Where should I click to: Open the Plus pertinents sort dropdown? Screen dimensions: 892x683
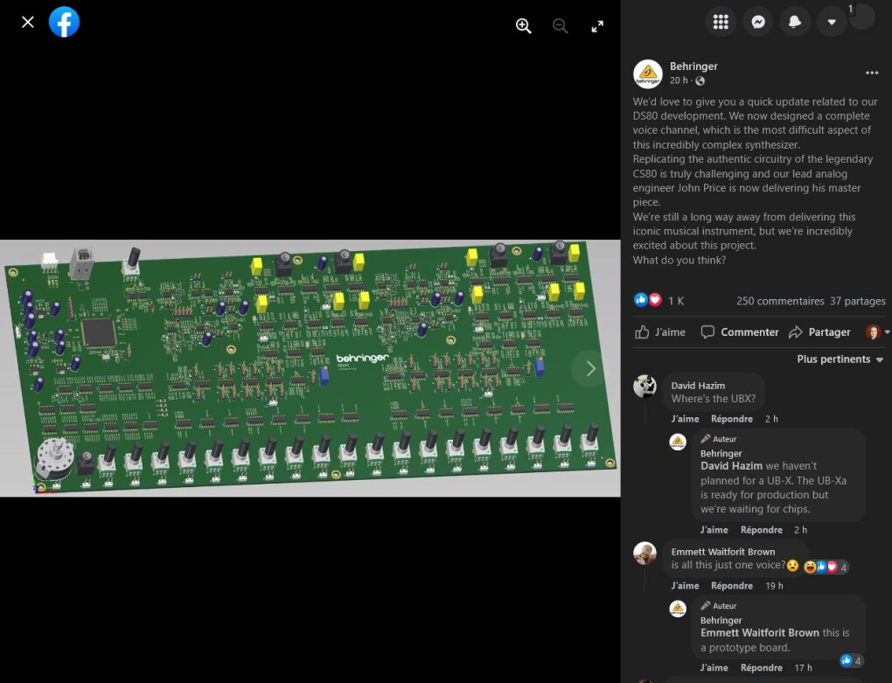[x=840, y=359]
